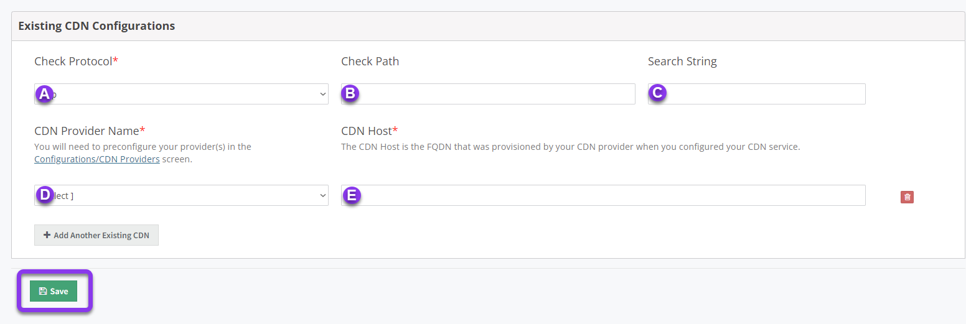Viewport: 966px width, 324px height.
Task: Open the Check Protocol dropdown
Action: (181, 94)
